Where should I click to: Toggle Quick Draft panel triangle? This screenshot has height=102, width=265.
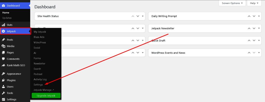click(259, 41)
